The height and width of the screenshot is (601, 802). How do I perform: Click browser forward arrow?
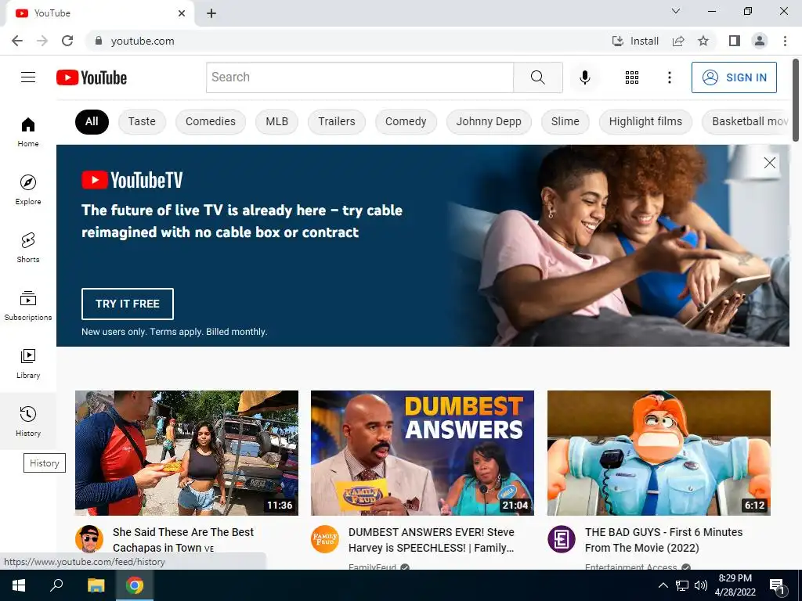[42, 41]
